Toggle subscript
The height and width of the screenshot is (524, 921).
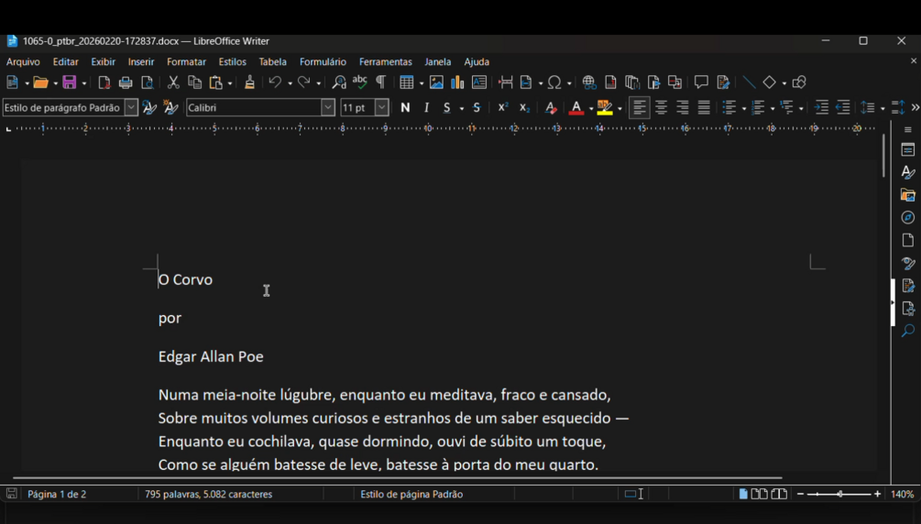pos(524,107)
